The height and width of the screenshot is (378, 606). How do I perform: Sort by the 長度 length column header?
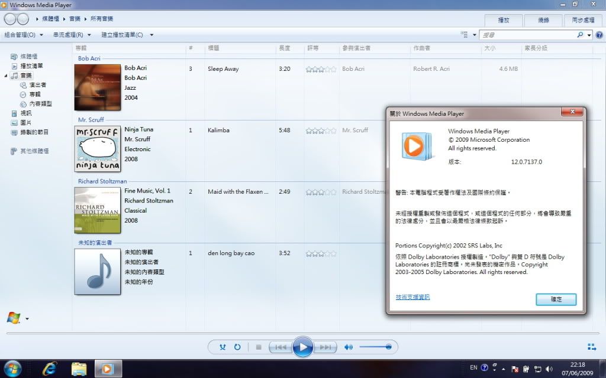coord(285,48)
